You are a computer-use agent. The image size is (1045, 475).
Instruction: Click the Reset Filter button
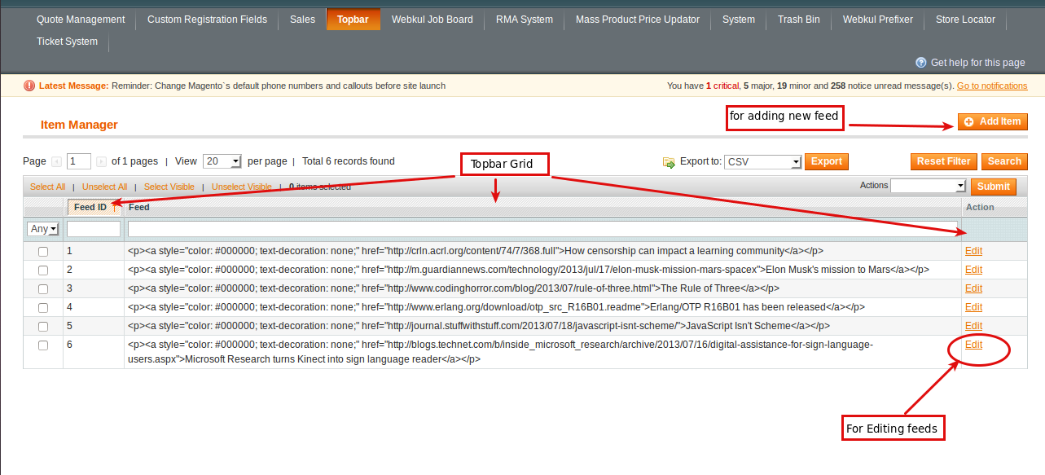pyautogui.click(x=943, y=161)
